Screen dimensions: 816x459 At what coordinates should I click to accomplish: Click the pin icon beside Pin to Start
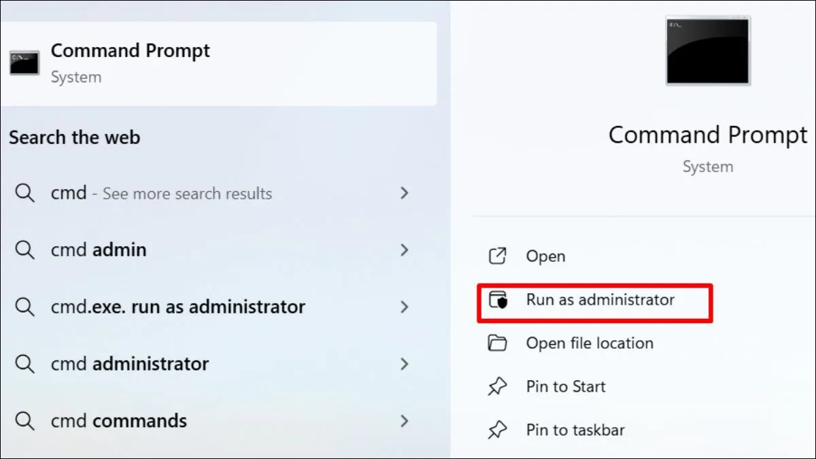[498, 386]
